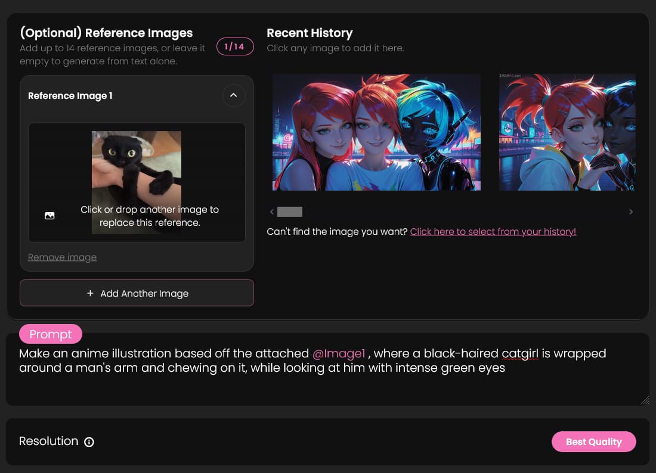The image size is (656, 473).
Task: Open the Resolution info icon
Action: click(89, 441)
